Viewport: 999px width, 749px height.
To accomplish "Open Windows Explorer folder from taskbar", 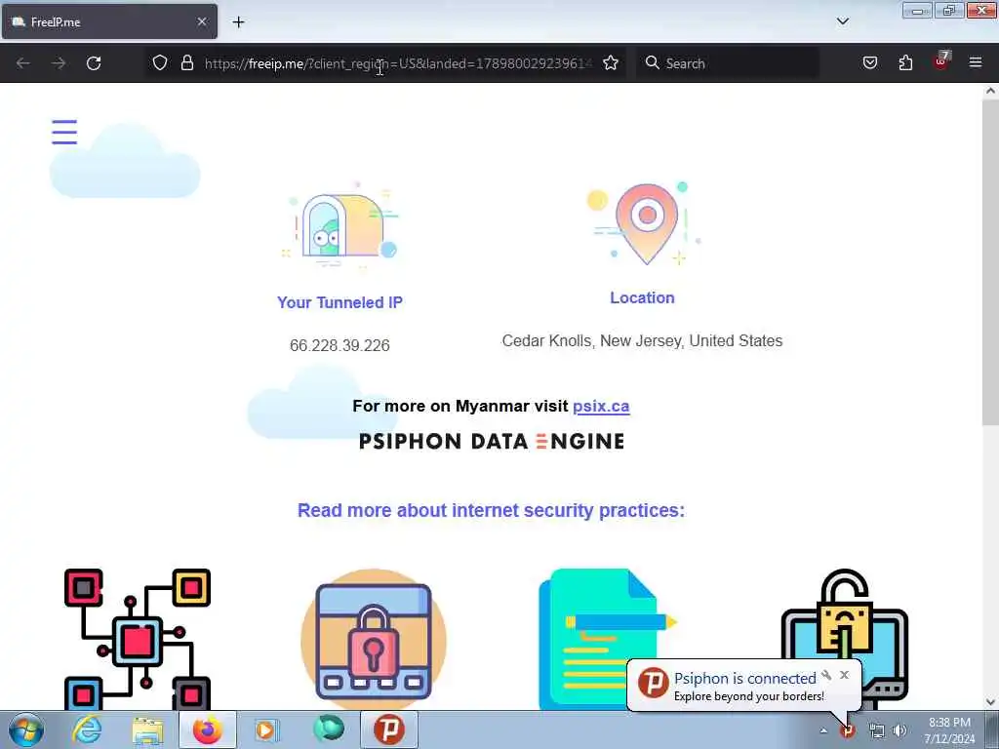I will pos(148,729).
